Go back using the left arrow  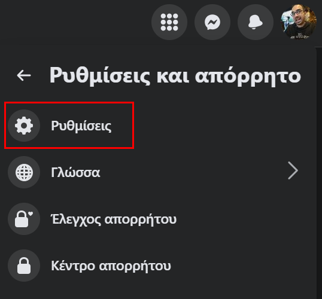(24, 75)
